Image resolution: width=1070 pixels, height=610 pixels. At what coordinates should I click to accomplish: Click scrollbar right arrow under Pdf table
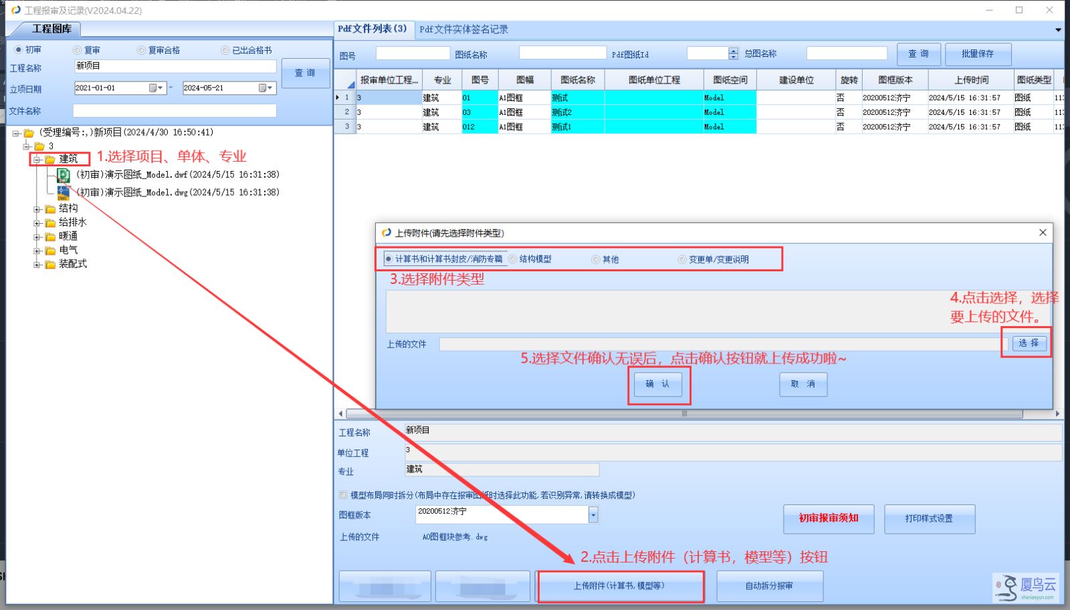tap(1058, 414)
